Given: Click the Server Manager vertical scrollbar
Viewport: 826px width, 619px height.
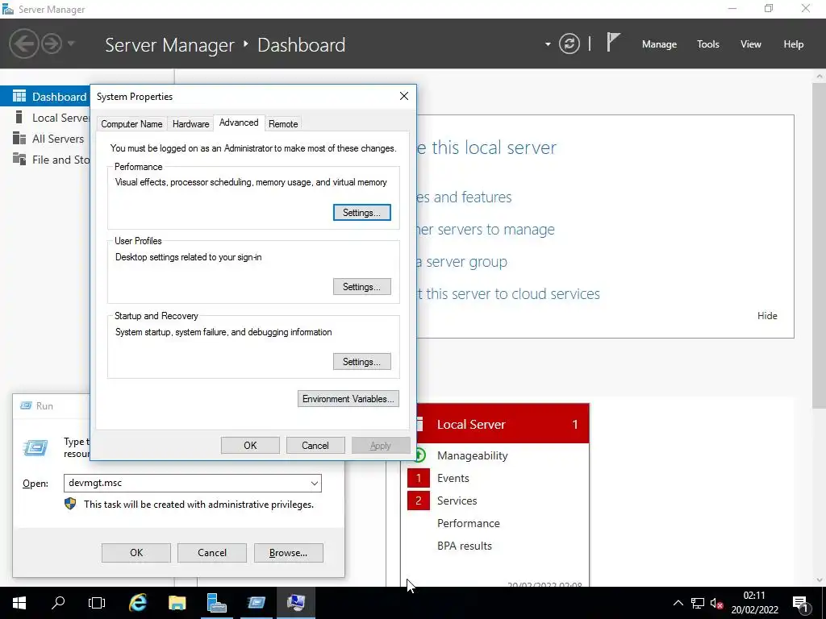Looking at the screenshot, I should [x=820, y=246].
